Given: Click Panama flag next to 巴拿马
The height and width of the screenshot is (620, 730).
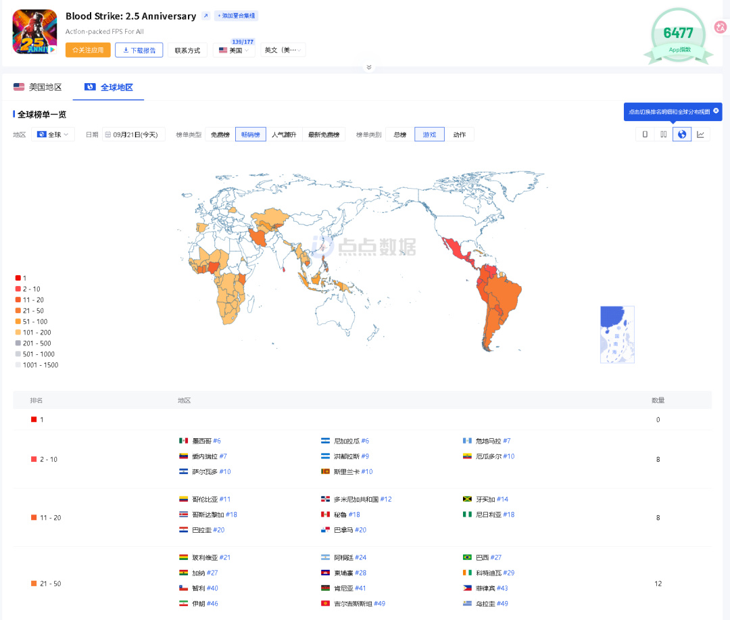Looking at the screenshot, I should point(325,529).
